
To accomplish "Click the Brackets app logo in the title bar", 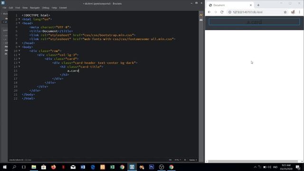I will coord(3,3).
